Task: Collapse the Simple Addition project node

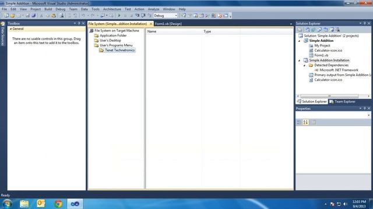Action: [300, 41]
